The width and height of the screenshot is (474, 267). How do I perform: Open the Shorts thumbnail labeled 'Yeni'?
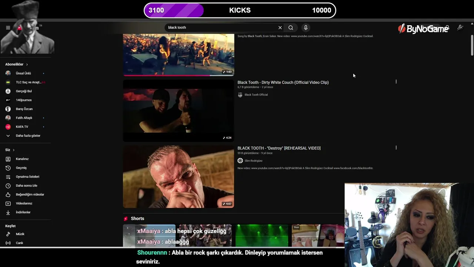318,235
